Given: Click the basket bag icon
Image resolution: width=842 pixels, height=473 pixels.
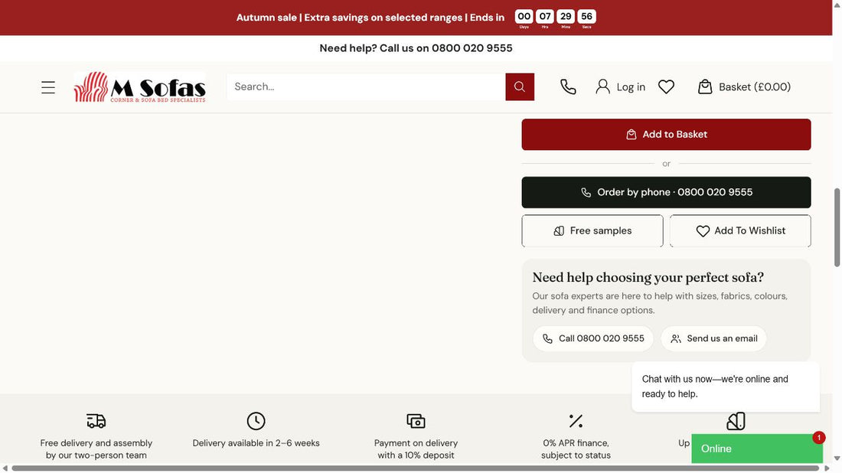Looking at the screenshot, I should (704, 87).
